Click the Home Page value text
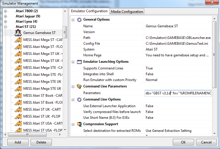 [177, 55]
